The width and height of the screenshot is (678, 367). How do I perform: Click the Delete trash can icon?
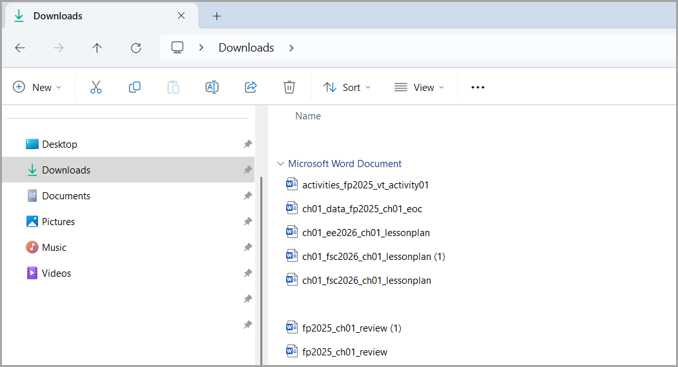click(x=289, y=88)
